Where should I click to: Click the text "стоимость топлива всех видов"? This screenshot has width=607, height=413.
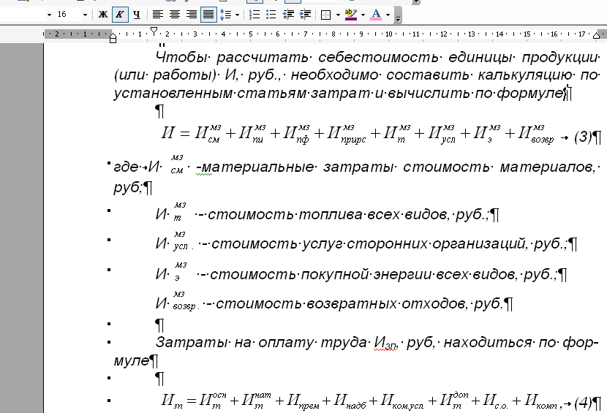point(328,214)
